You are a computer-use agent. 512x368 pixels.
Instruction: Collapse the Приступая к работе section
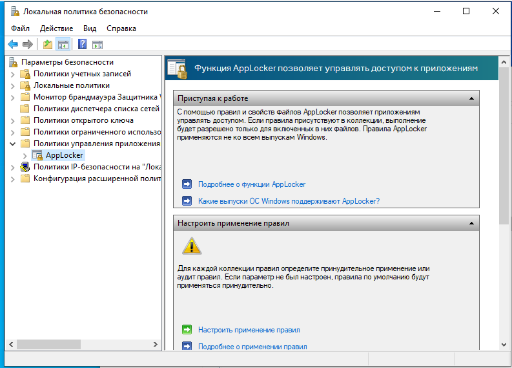(471, 98)
